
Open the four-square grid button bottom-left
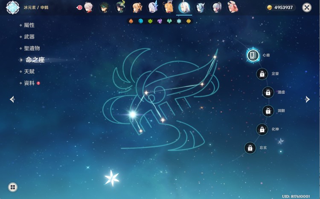click(13, 187)
